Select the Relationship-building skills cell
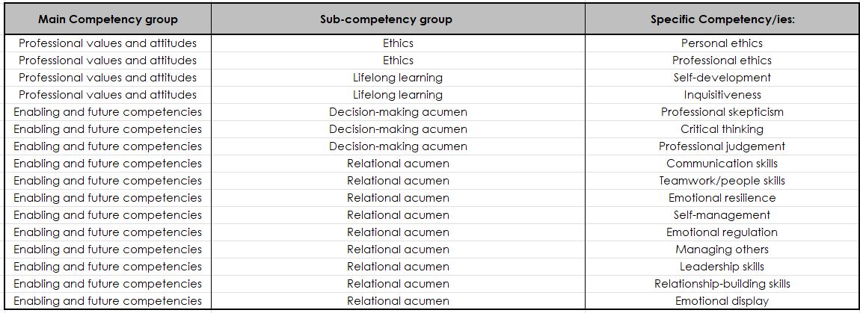860x313 pixels. (722, 284)
